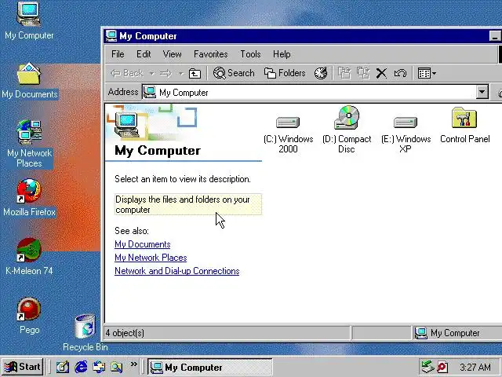This screenshot has height=377, width=502.
Task: Click the My Computer taskbar button
Action: pos(210,367)
